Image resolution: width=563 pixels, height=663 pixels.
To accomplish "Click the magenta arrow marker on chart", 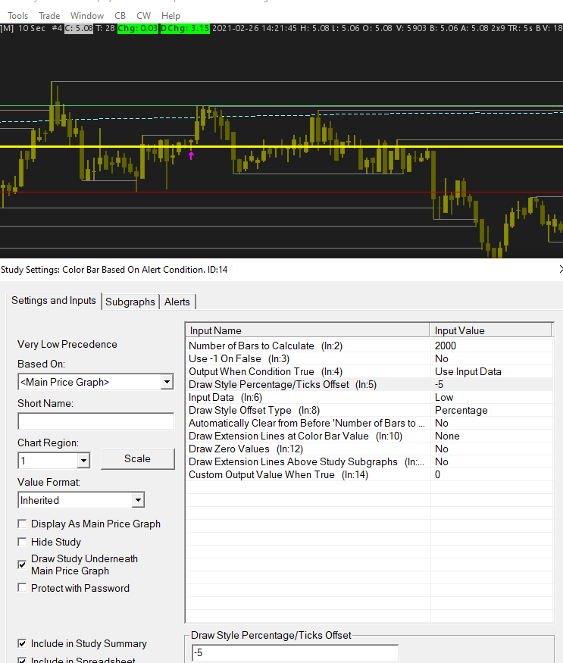I will click(x=191, y=155).
